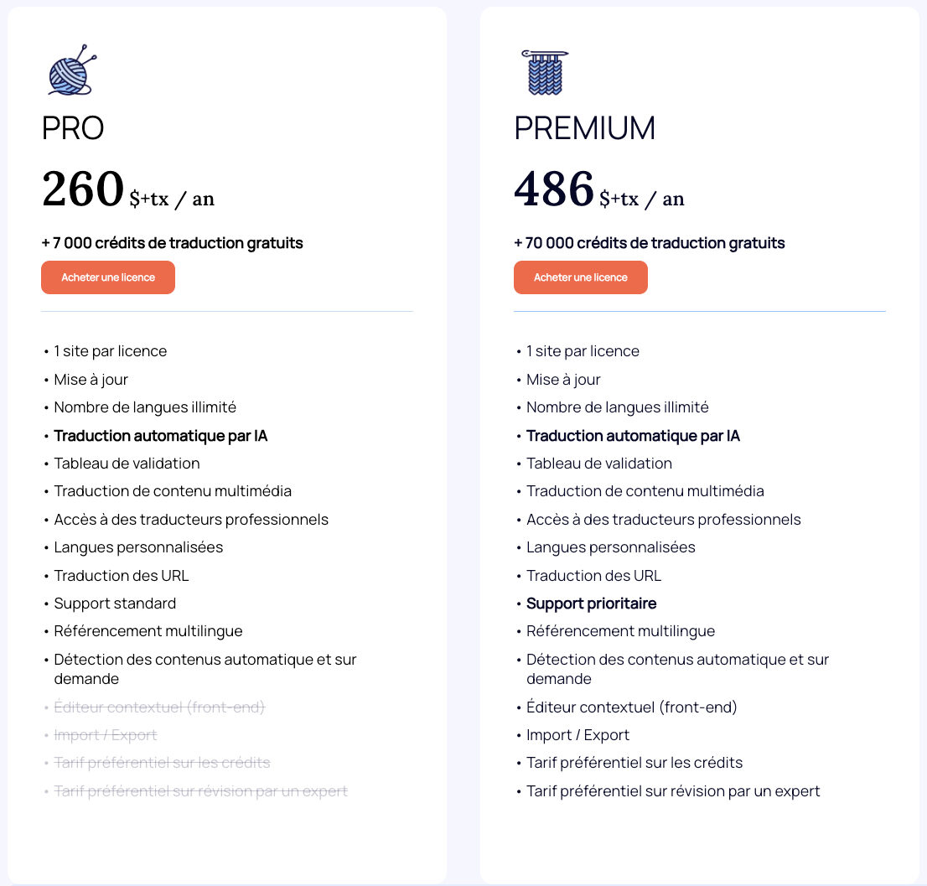Screen dimensions: 927x886
Task: Select the crossed-out Import / Export feature on PRO
Action: (106, 734)
